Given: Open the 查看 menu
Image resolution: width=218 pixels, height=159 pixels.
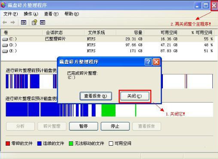Looking at the screenshot, I should [51, 14].
